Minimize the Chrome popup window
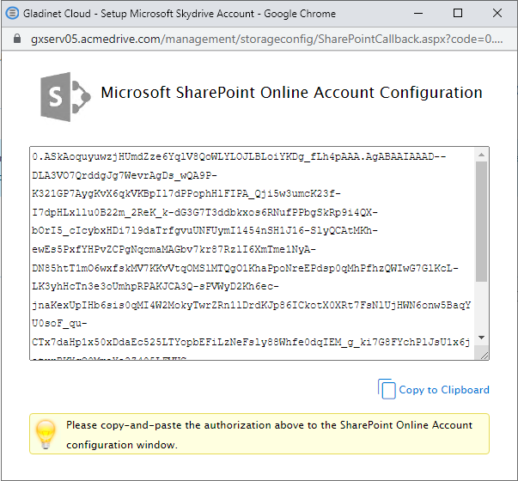The image size is (518, 481). pyautogui.click(x=418, y=13)
